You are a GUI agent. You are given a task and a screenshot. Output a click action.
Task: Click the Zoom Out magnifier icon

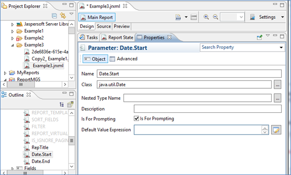215,17
